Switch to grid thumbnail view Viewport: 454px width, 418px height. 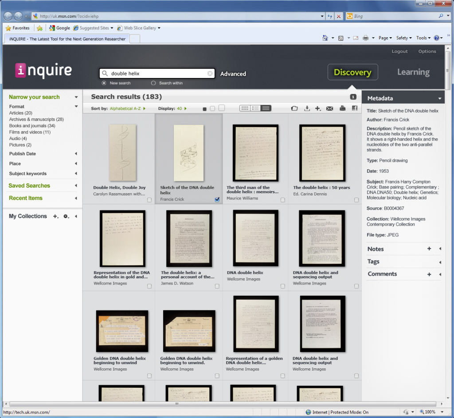click(x=245, y=108)
